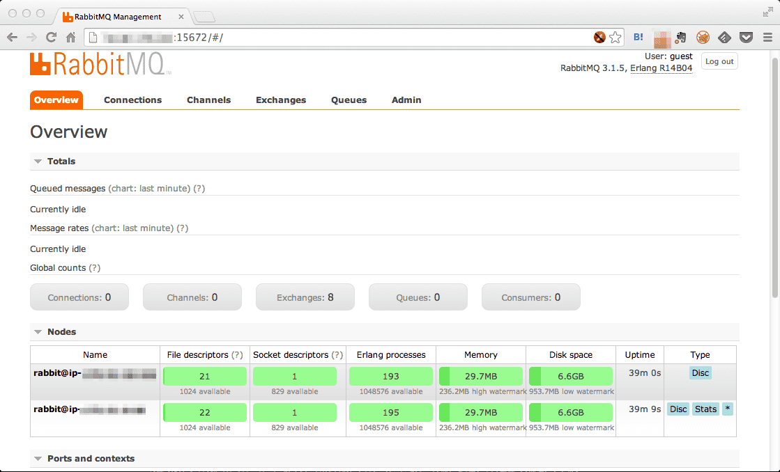Open the Queues tab
780x472 pixels.
point(349,100)
